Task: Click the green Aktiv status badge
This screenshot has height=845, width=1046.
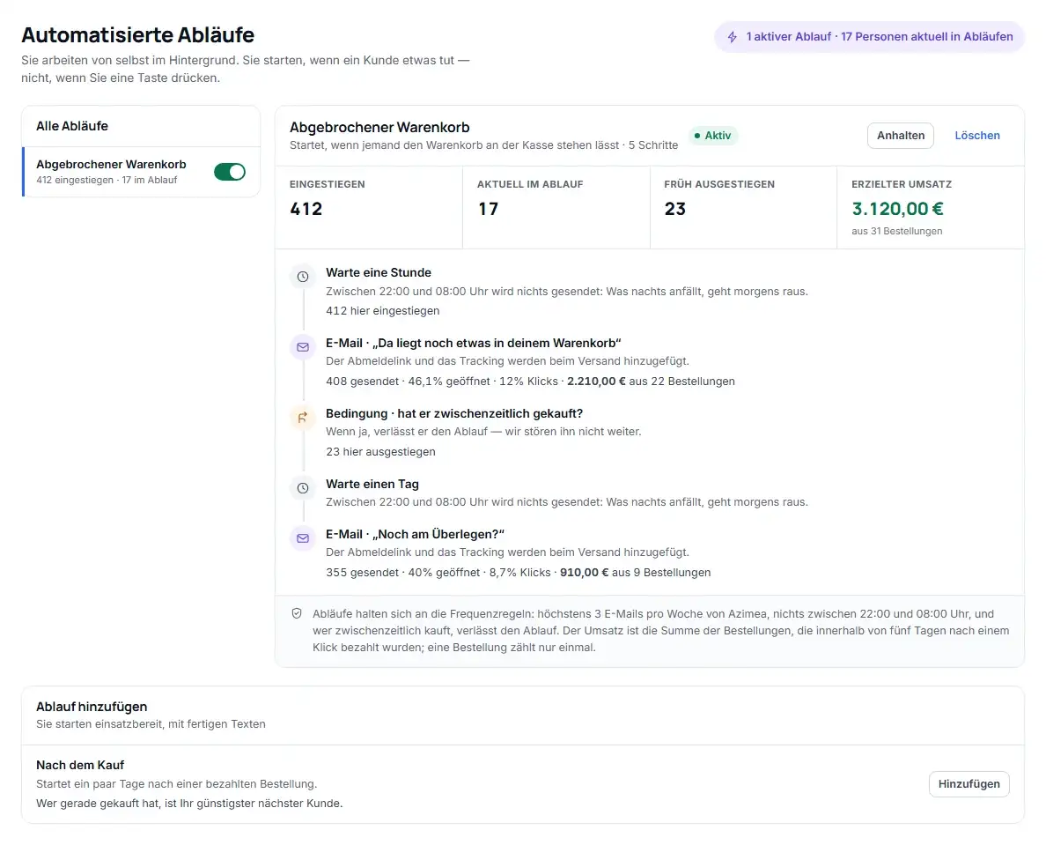Action: 712,136
